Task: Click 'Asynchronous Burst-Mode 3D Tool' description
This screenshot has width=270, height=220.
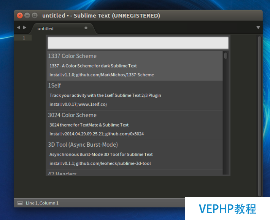Action: [101, 155]
